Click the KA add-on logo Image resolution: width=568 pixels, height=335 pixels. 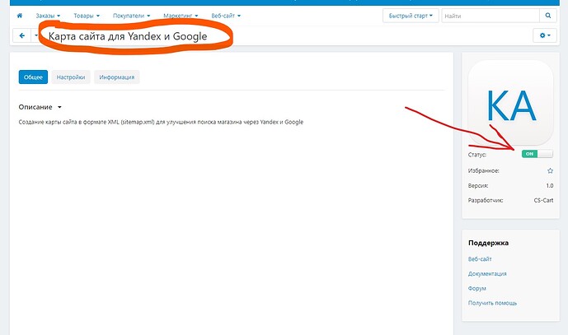[510, 103]
